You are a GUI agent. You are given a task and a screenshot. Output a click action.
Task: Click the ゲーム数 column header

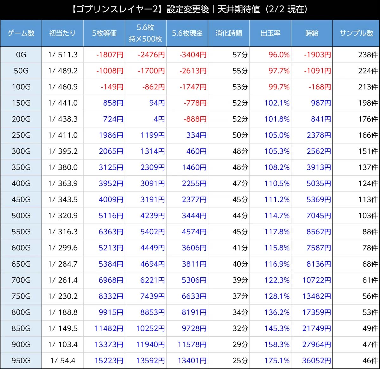21,33
